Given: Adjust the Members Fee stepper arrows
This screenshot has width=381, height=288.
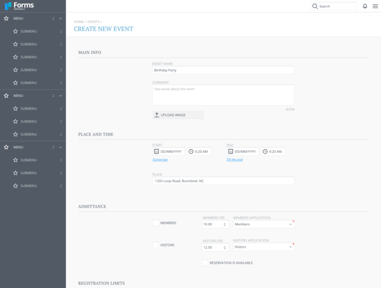Looking at the screenshot, I should [x=224, y=224].
